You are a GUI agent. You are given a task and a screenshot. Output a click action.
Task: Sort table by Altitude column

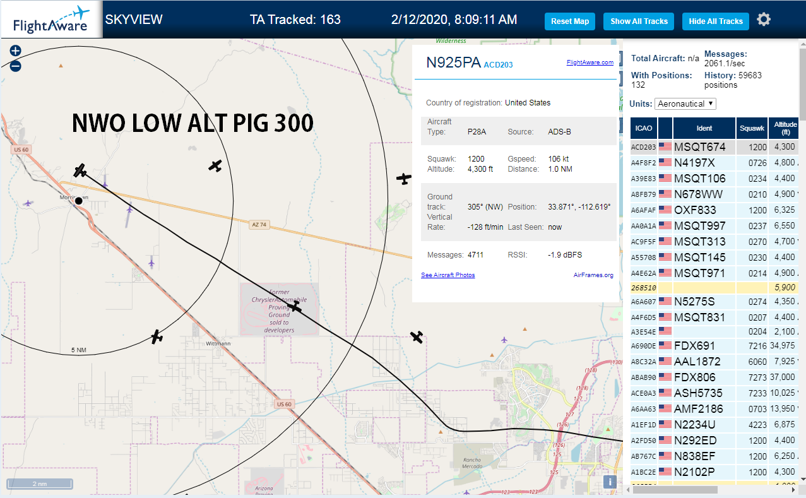[785, 128]
